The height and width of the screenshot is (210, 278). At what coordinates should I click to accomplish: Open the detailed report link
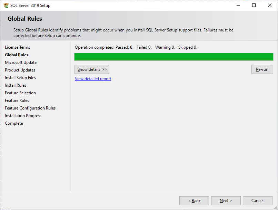click(x=93, y=79)
